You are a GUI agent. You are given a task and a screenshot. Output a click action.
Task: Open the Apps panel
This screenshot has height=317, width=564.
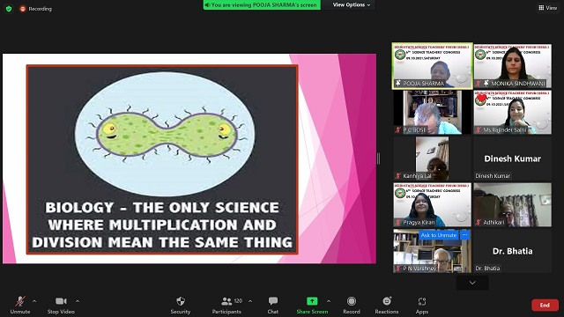point(422,301)
